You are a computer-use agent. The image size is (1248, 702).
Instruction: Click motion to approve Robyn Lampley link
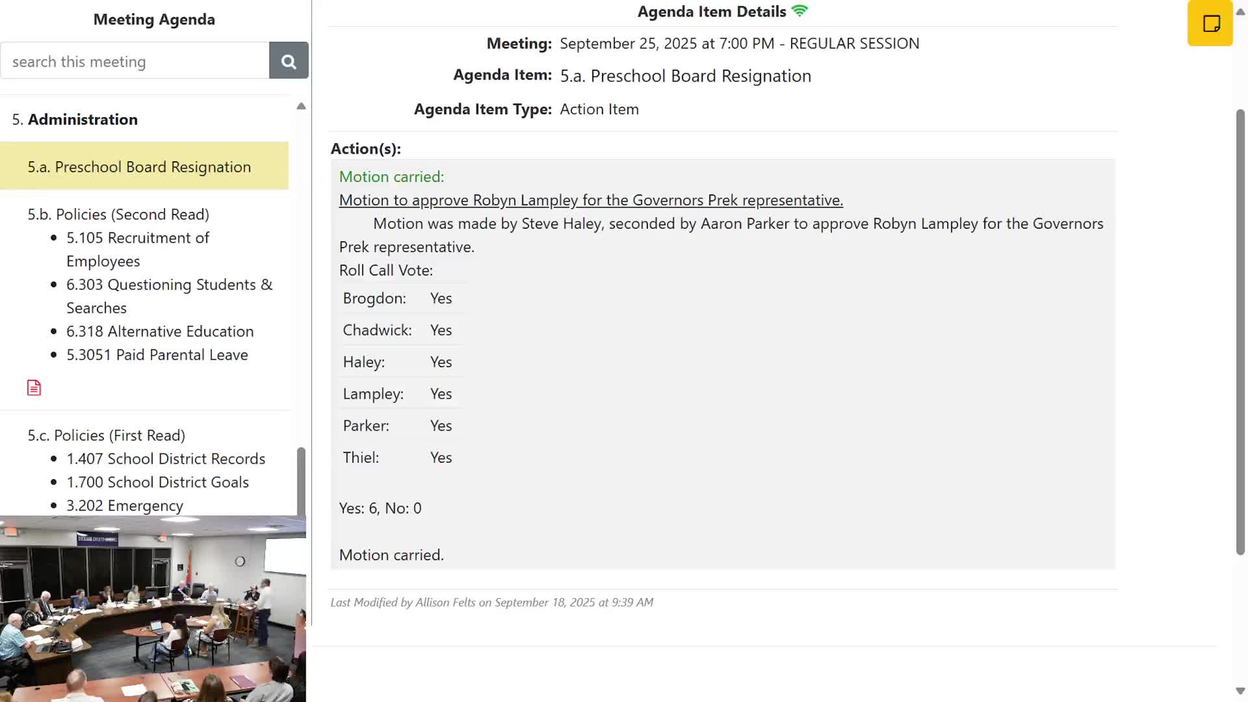point(591,200)
